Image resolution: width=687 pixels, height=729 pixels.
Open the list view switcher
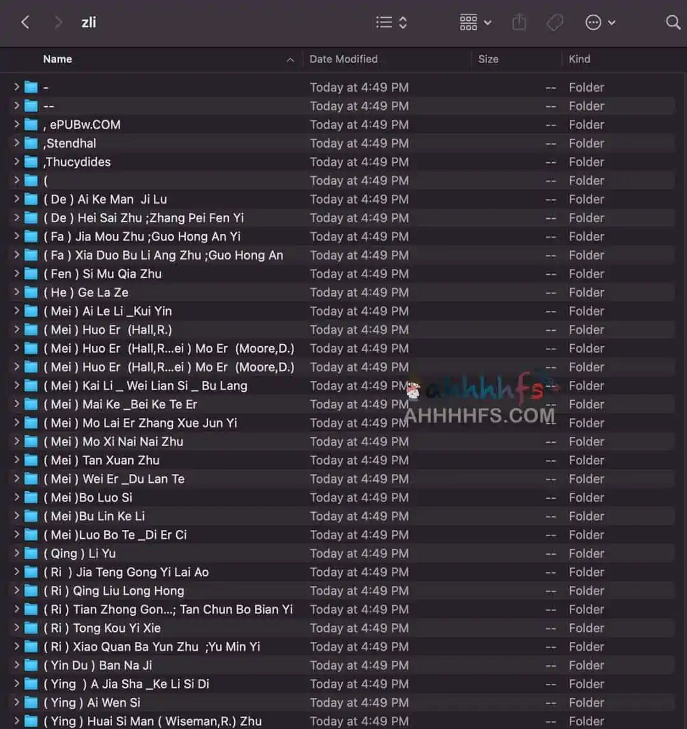point(391,23)
